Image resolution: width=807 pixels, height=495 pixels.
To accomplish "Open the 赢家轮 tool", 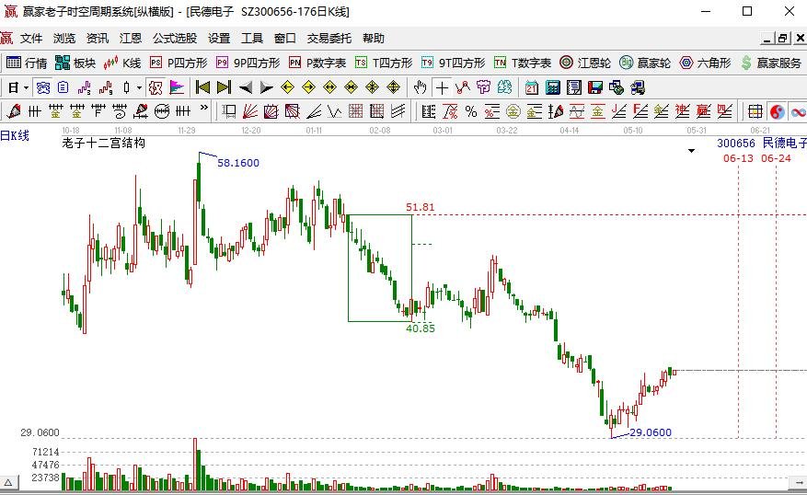I will pos(645,63).
